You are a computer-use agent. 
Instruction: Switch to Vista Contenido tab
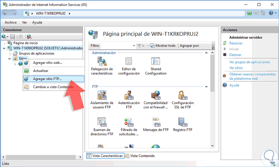pos(140,156)
